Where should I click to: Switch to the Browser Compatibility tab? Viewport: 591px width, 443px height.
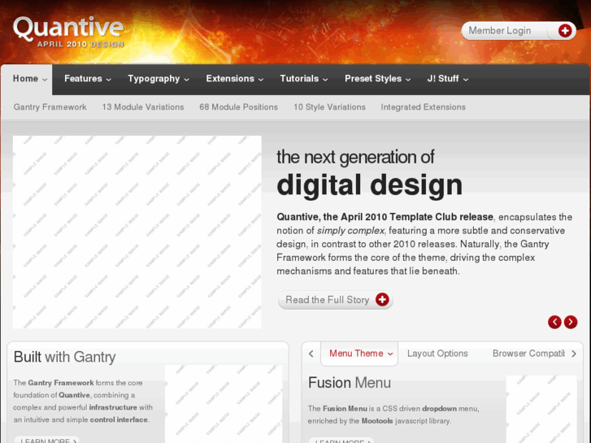(528, 354)
